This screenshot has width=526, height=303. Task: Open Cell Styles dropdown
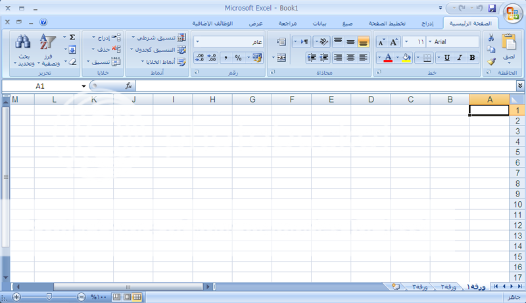coord(163,62)
